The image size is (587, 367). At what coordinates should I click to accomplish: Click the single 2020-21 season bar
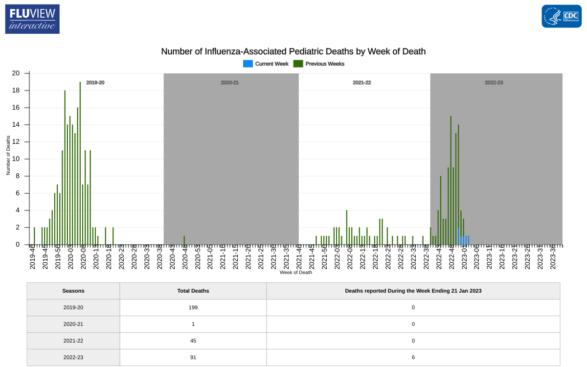click(184, 240)
